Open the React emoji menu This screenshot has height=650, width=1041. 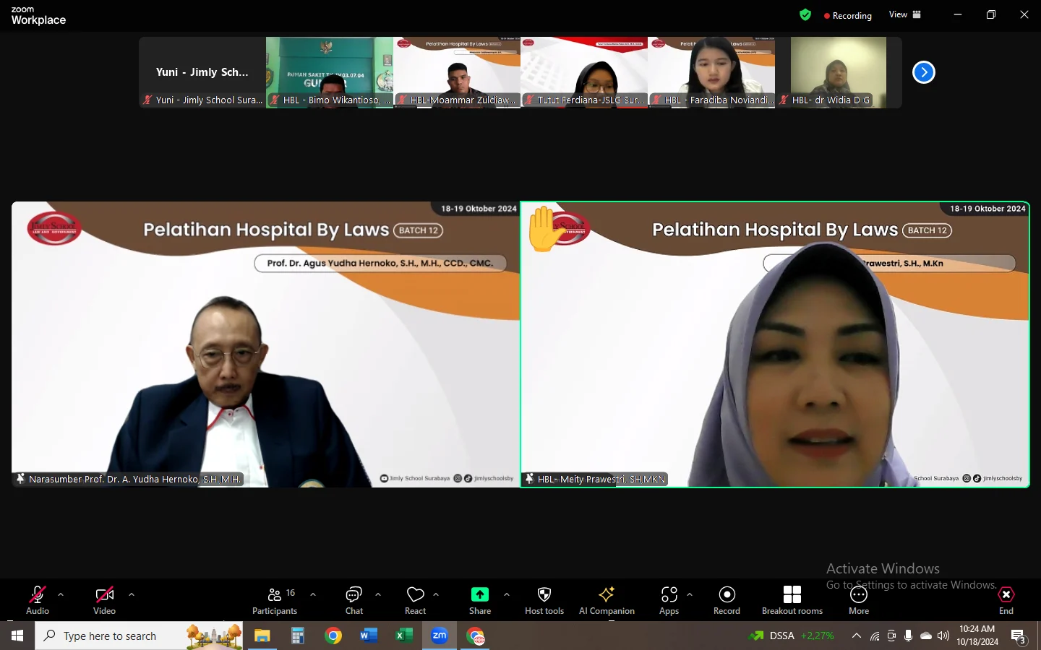pyautogui.click(x=416, y=599)
